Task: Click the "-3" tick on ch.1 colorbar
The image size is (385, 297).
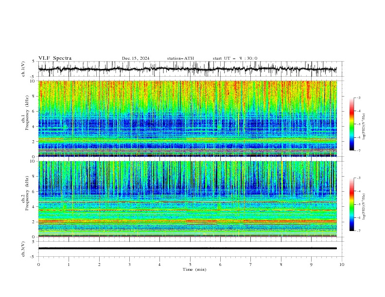Action: (x=358, y=98)
